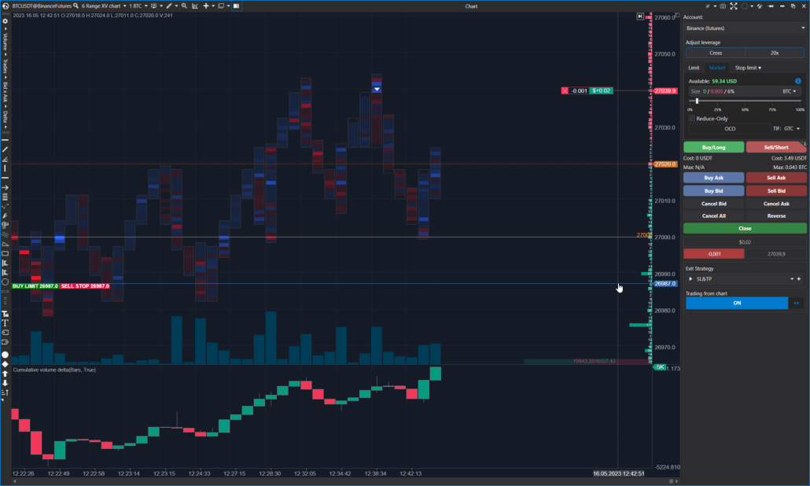Toggle Trading from chart ON switch

point(736,303)
